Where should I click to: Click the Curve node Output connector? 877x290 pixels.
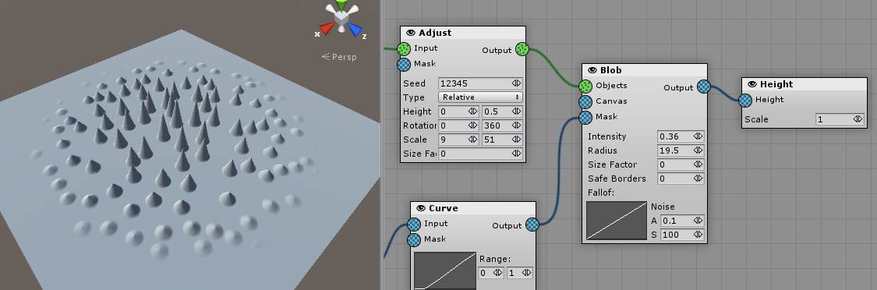tap(532, 225)
